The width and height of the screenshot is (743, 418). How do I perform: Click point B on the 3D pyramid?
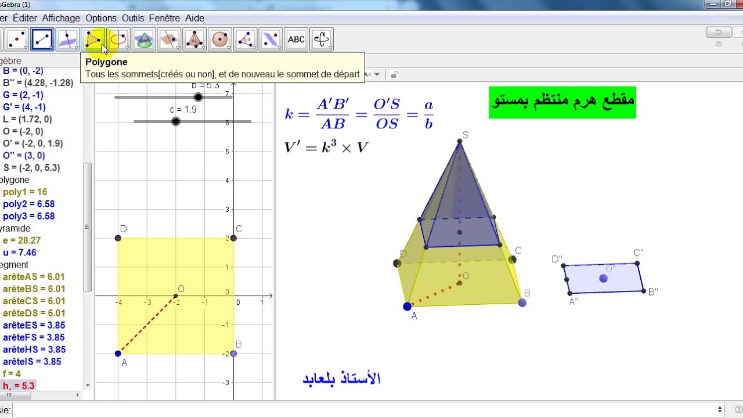(522, 302)
